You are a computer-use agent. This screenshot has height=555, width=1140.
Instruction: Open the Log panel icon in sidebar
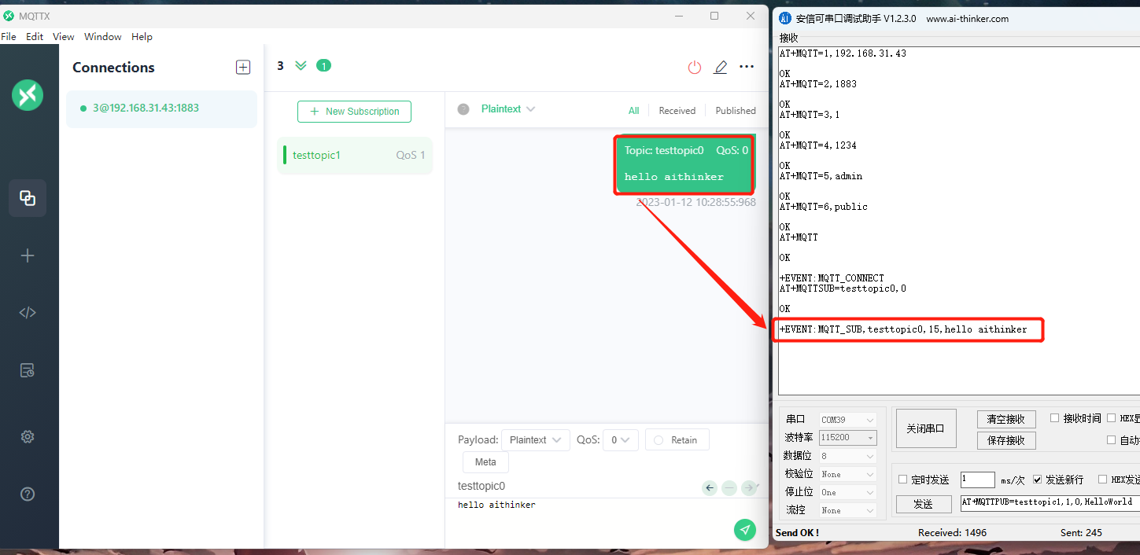point(28,369)
